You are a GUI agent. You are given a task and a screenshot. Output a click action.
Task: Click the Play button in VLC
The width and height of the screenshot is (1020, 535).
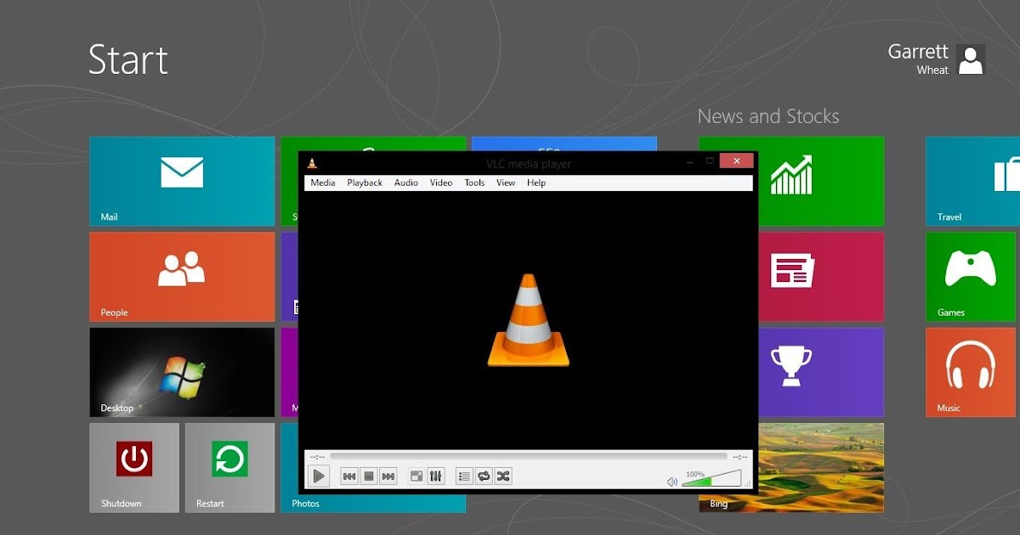(x=319, y=476)
